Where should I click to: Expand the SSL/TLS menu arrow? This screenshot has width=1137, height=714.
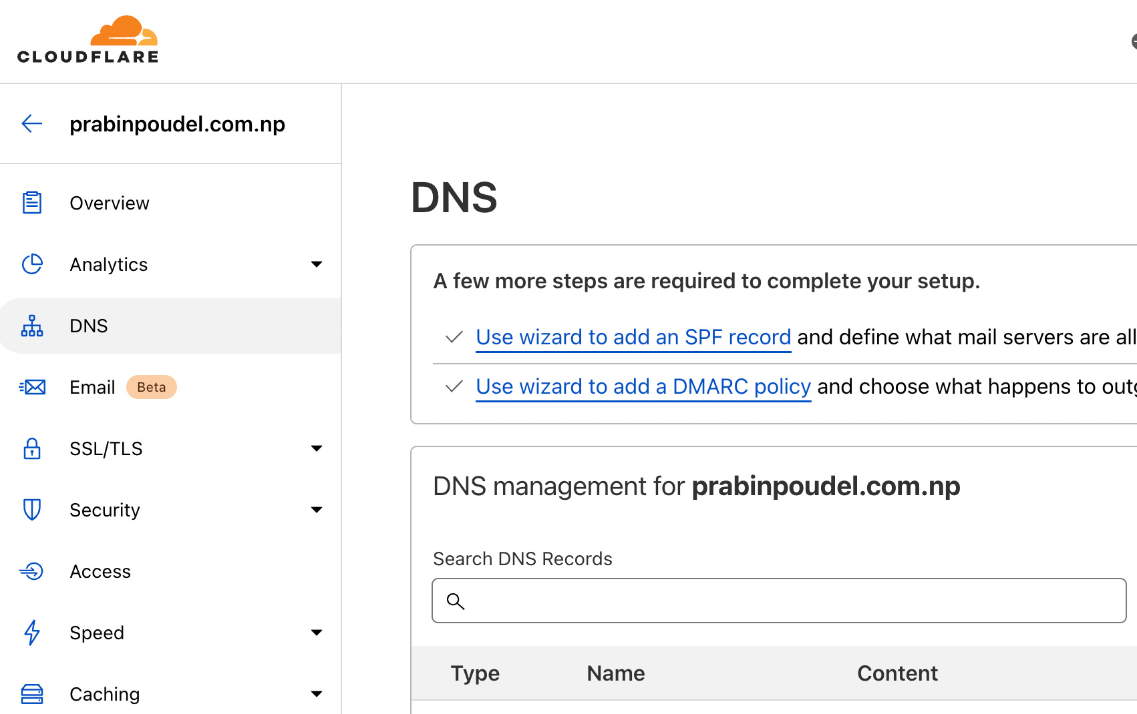click(317, 448)
